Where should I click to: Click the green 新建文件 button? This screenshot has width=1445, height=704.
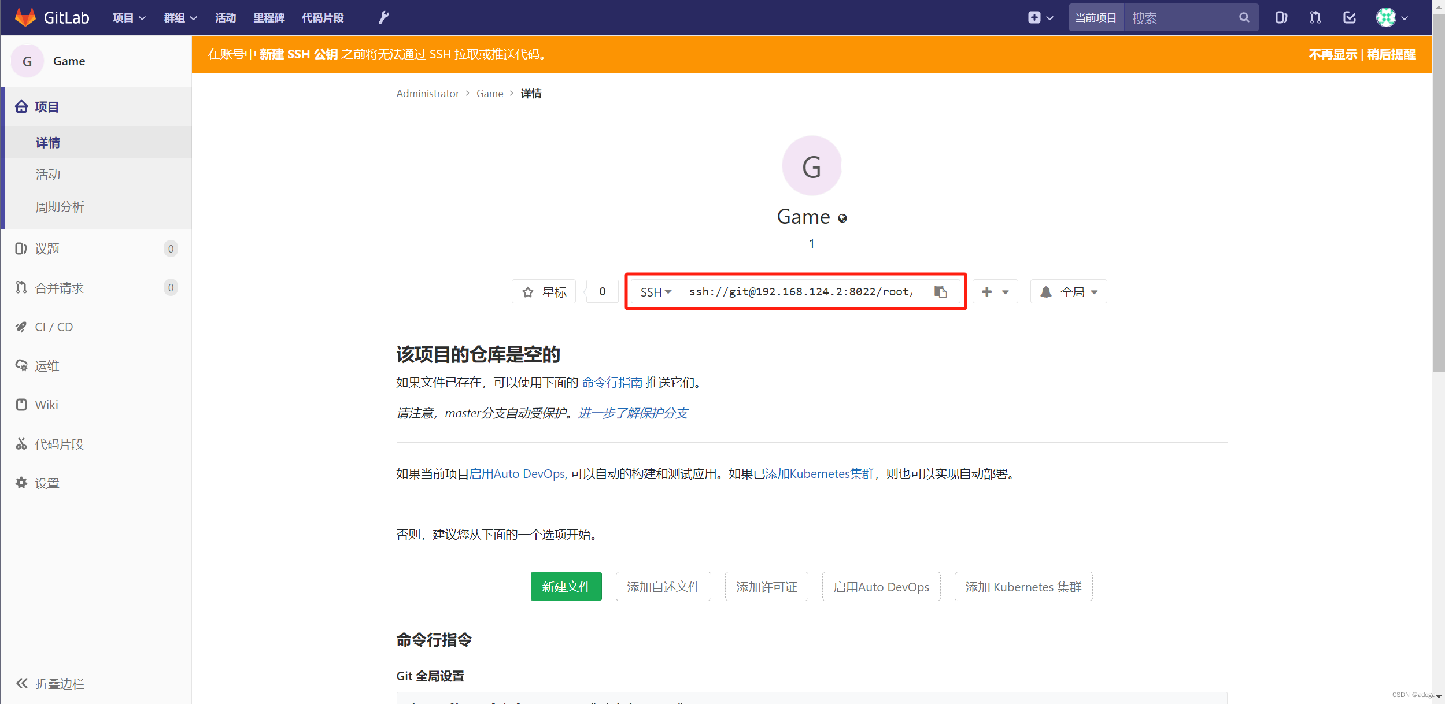(566, 587)
